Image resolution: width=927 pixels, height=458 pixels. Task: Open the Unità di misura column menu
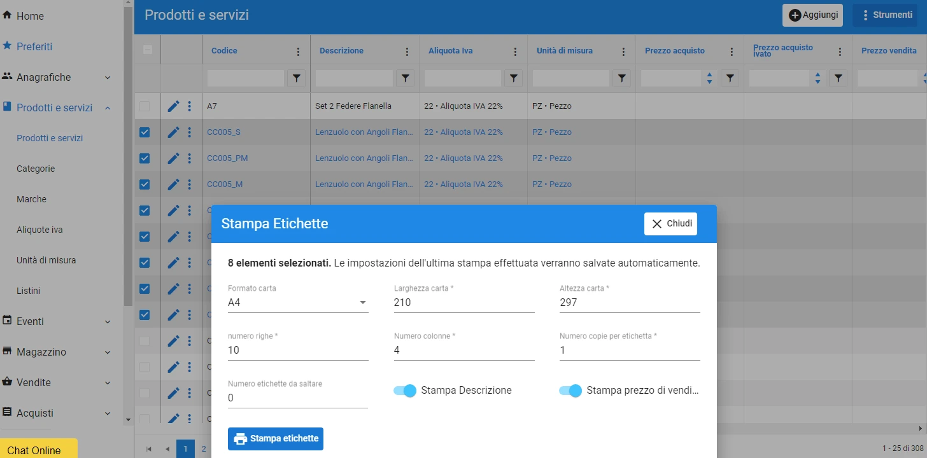tap(623, 52)
